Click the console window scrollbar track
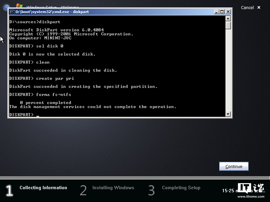This screenshot has height=202, width=270. pos(227,67)
